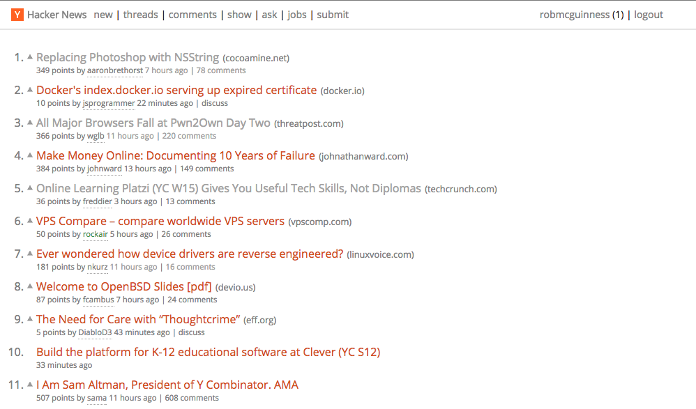Open the submit page
This screenshot has width=696, height=409.
pyautogui.click(x=333, y=14)
